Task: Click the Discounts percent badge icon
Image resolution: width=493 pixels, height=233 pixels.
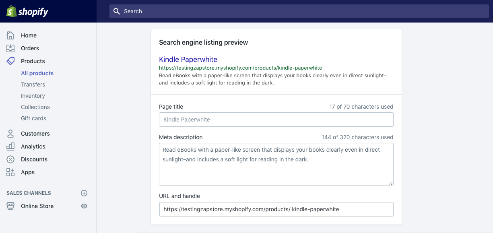Action: coord(10,159)
